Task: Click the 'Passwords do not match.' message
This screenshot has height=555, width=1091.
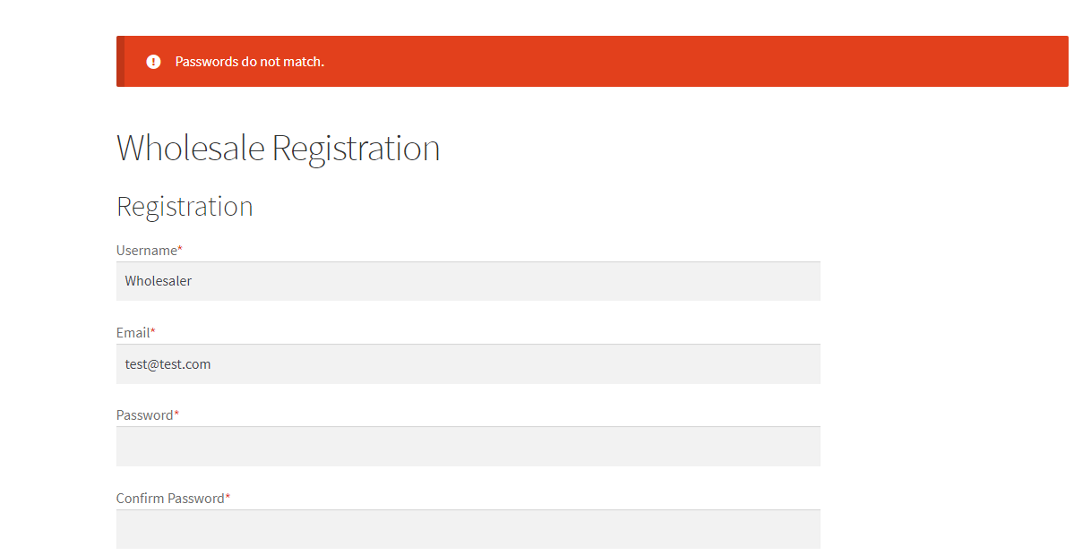Action: pos(249,62)
